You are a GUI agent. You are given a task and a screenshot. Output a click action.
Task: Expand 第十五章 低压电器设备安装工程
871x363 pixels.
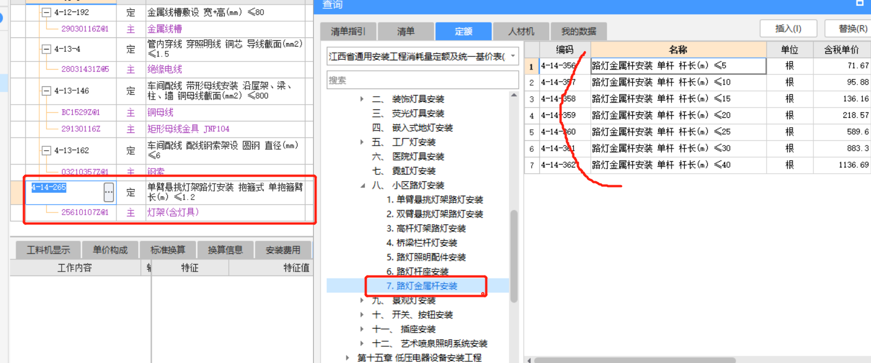click(x=348, y=358)
